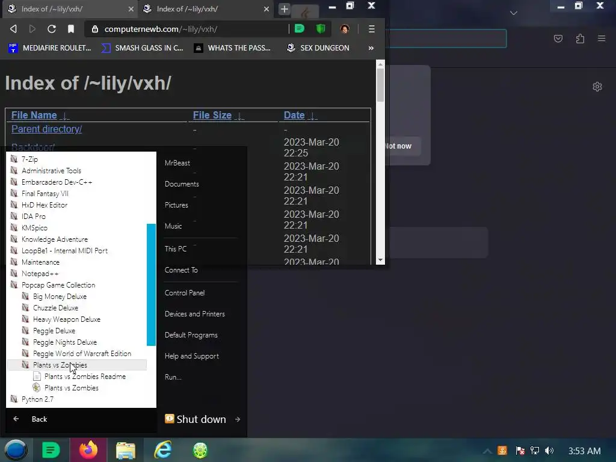616x462 pixels.
Task: Open profile avatar in browser toolbar
Action: click(345, 29)
